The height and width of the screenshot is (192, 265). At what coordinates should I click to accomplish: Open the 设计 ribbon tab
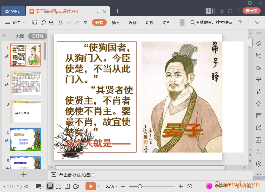pyautogui.click(x=133, y=22)
